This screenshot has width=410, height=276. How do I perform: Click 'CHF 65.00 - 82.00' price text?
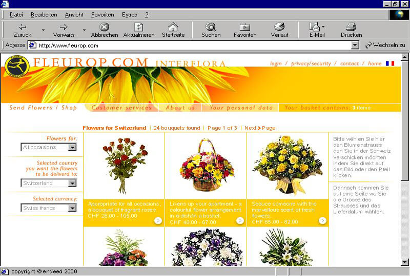275,222
